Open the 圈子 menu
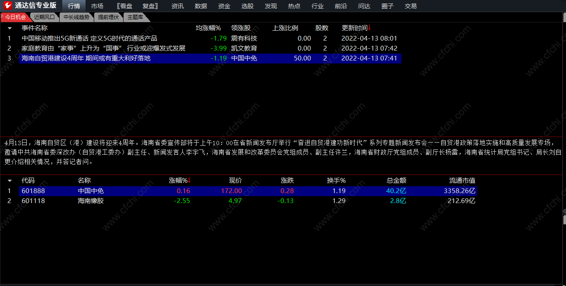This screenshot has height=286, width=566. [x=388, y=6]
